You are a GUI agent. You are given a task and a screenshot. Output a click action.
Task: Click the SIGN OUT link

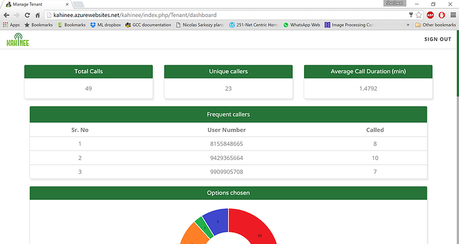[x=438, y=39]
